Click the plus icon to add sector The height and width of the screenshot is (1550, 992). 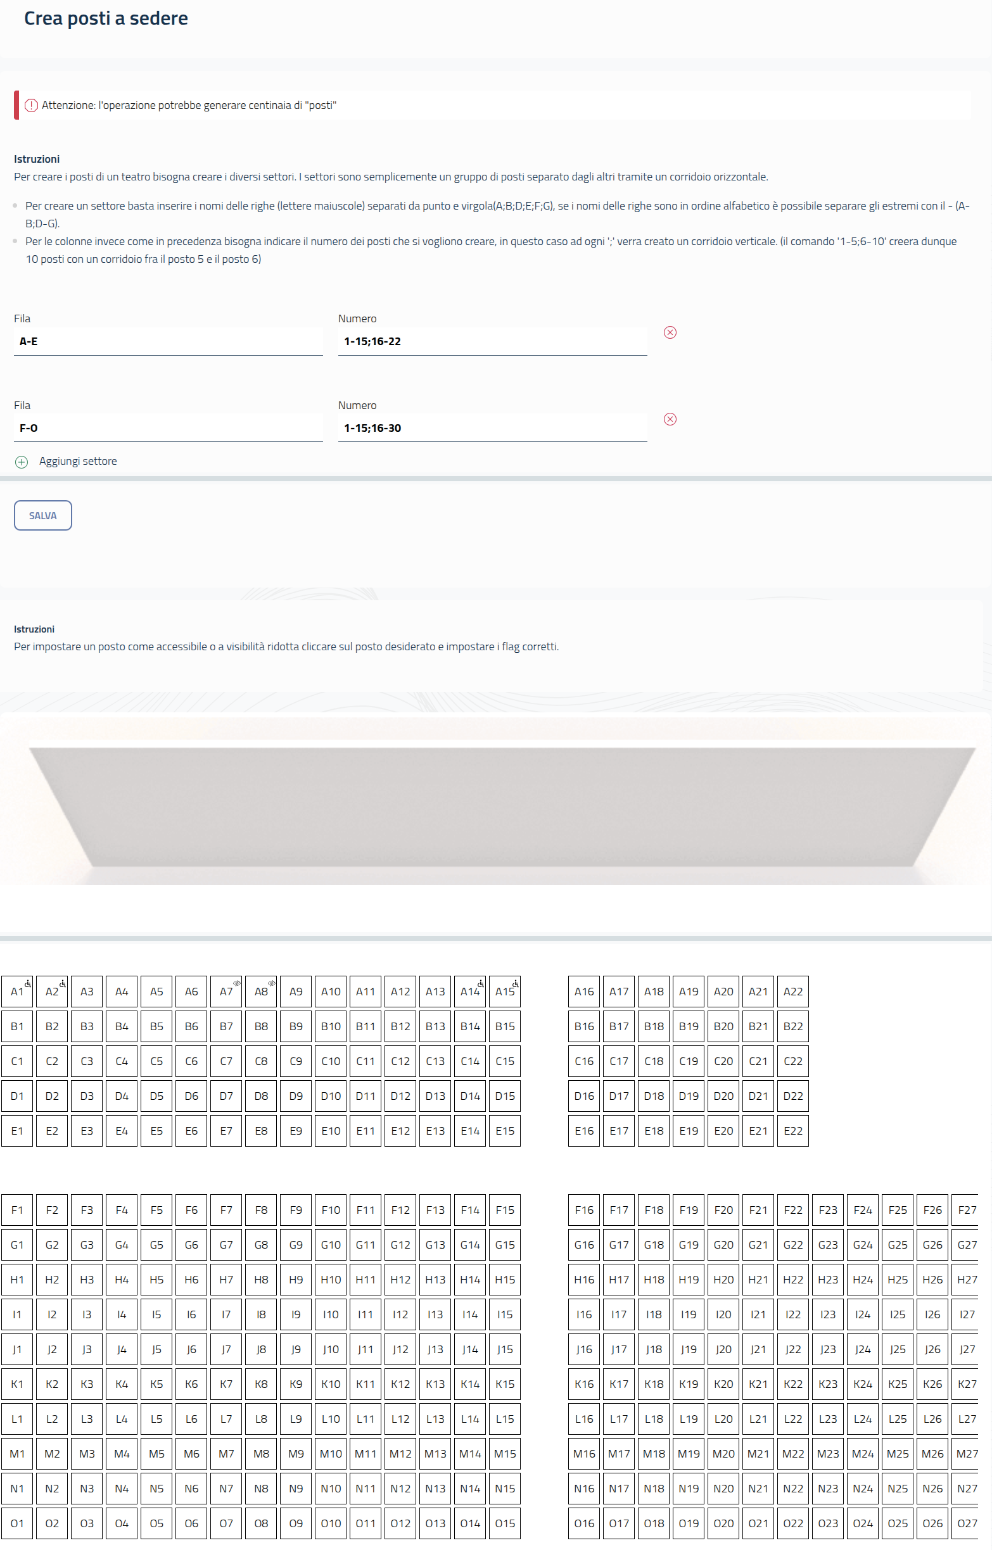click(x=22, y=462)
